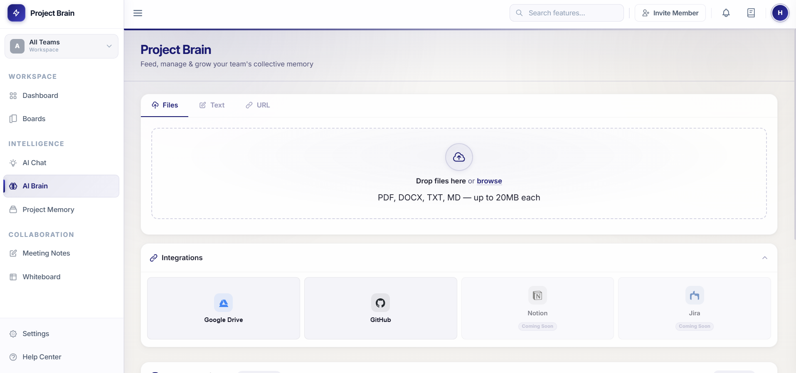Click the COLLABORATION section label
This screenshot has width=796, height=373.
point(42,235)
